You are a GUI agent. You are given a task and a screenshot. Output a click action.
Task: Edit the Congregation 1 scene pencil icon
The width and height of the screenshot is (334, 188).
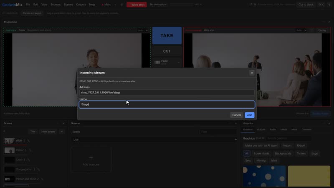tap(38, 170)
